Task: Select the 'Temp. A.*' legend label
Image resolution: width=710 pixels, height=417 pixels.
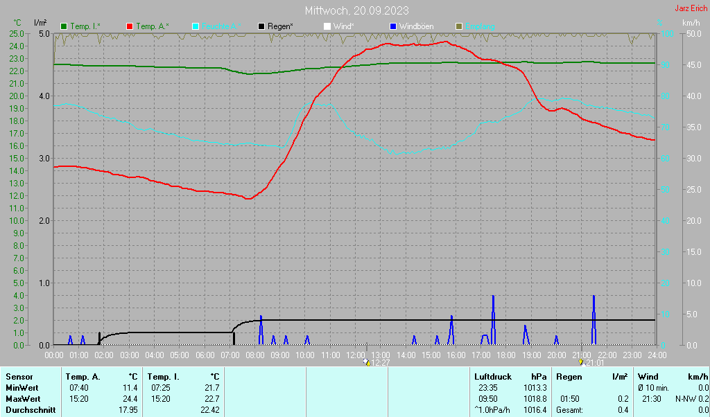Action: click(153, 27)
